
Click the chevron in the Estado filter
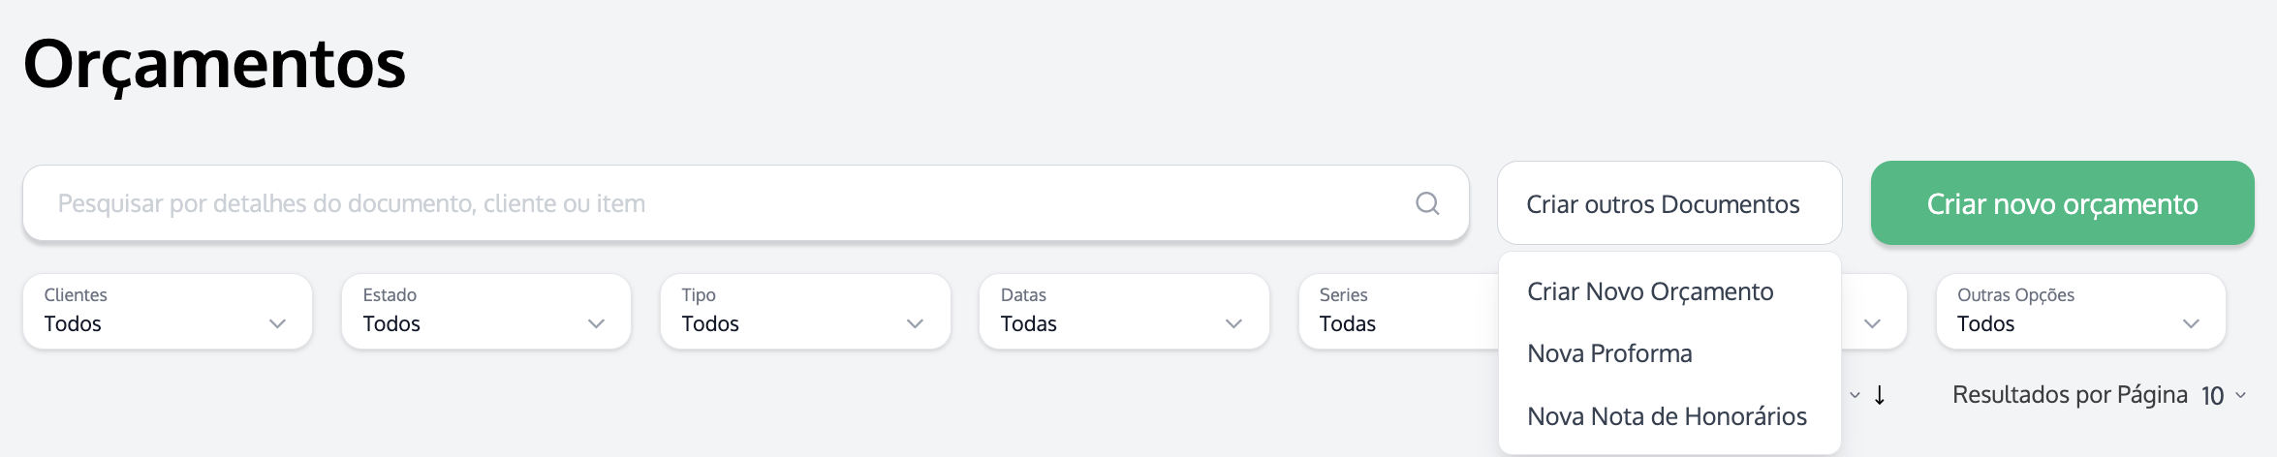click(x=596, y=323)
